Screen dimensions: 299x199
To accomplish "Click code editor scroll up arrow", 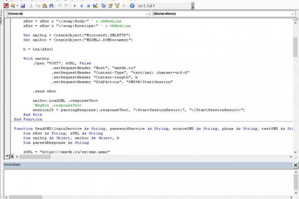I will [x=295, y=23].
